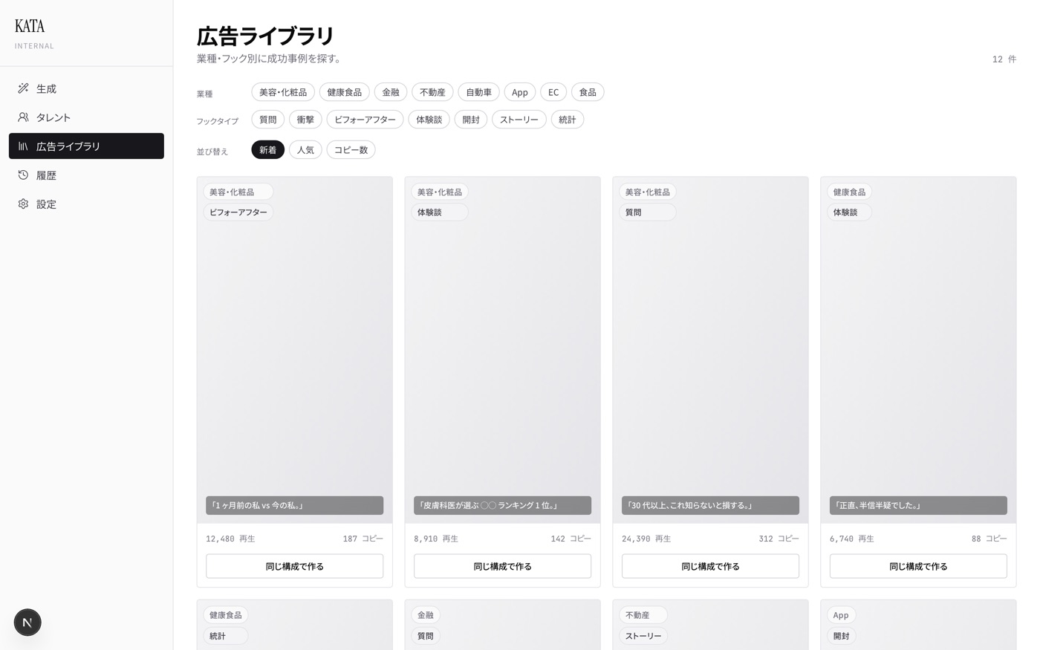Click the 8,910 再生 view count
1040x650 pixels.
[x=436, y=539]
